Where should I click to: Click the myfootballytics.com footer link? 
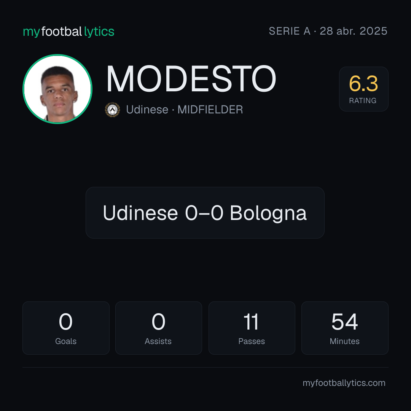click(344, 383)
